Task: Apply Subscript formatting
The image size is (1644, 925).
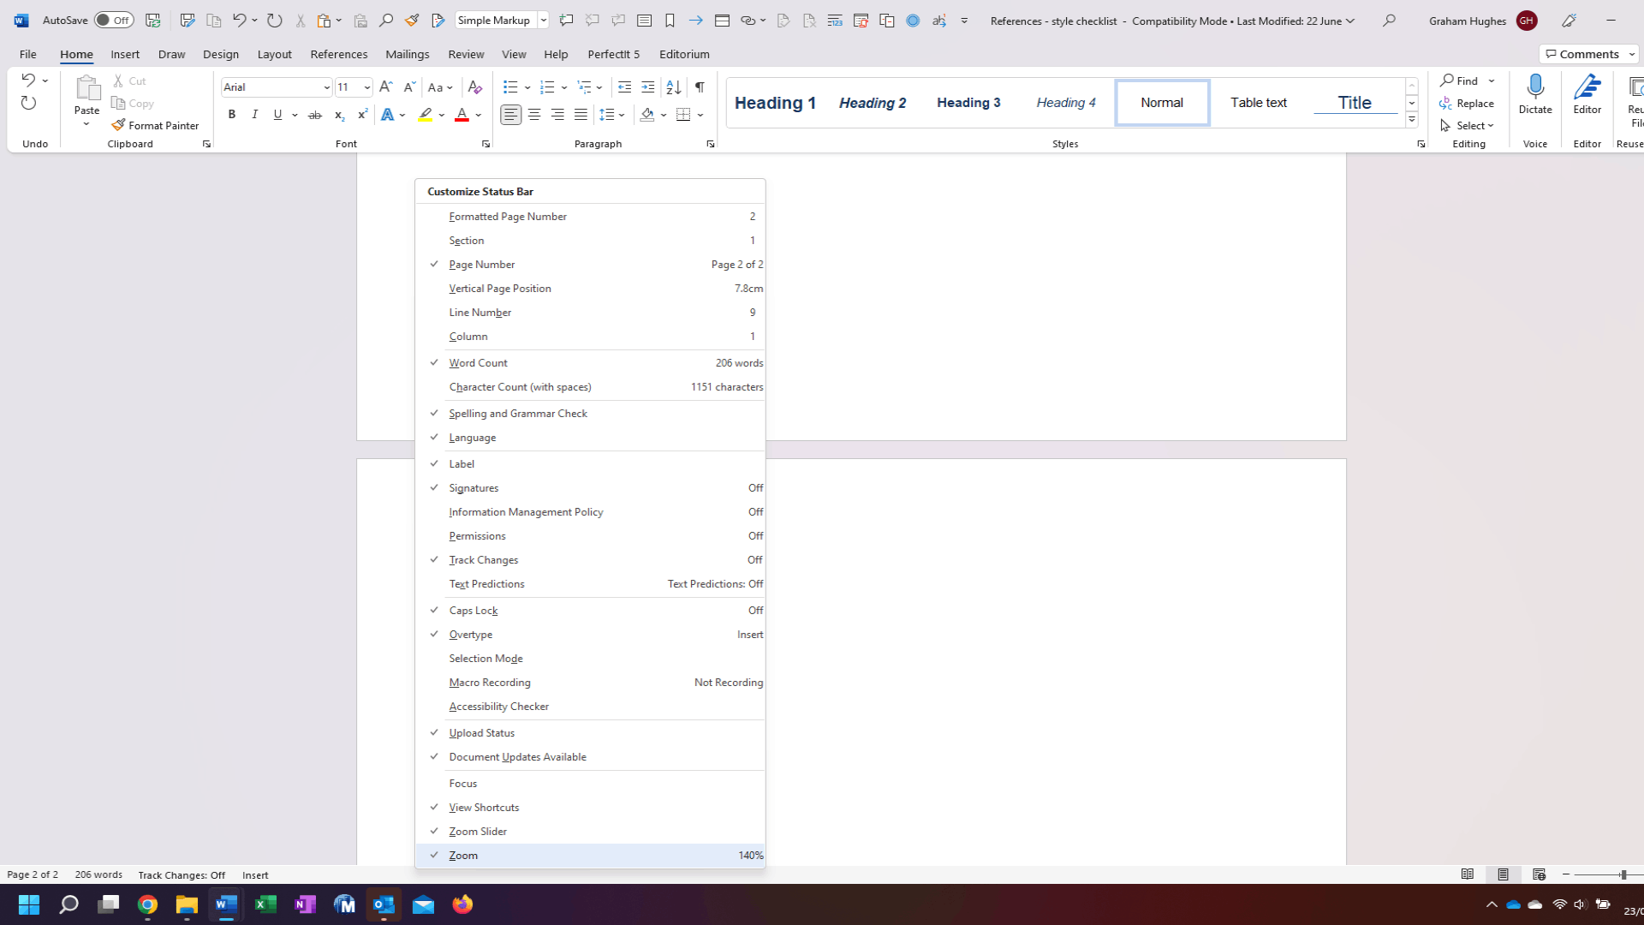Action: coord(339,114)
